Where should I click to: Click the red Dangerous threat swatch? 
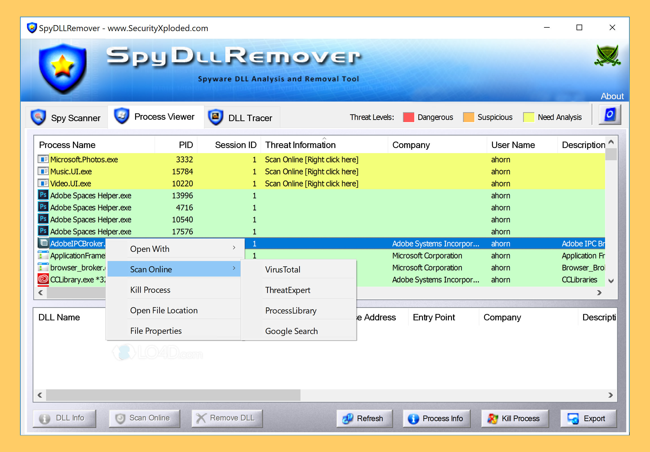408,117
